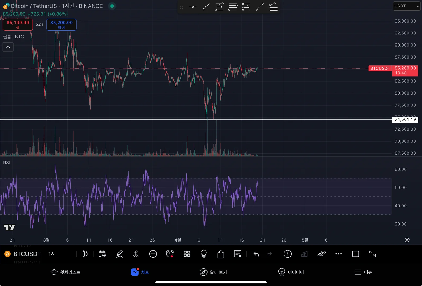Select the white 74,501.19 horizontal line label
Image resolution: width=422 pixels, height=286 pixels.
pos(405,120)
